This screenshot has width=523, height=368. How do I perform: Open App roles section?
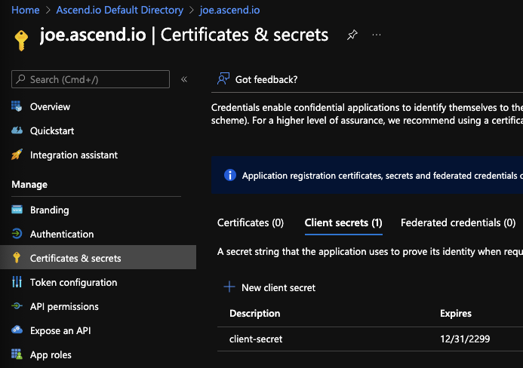tap(51, 355)
